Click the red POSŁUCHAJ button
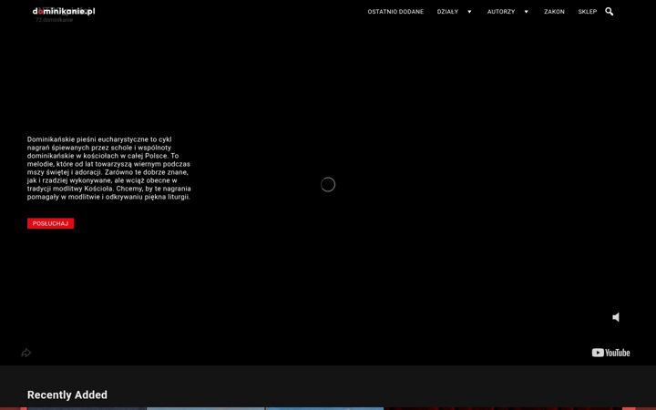The image size is (656, 410). (51, 223)
